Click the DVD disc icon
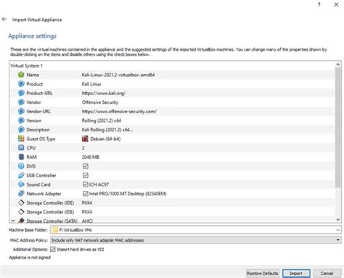Viewport: 344px width, 278px height. [x=21, y=166]
